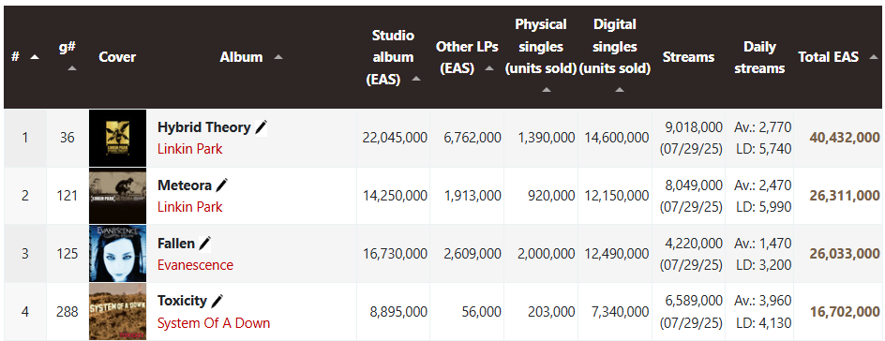885x341 pixels.
Task: Click the pencil edit icon beside Toxicity
Action: pyautogui.click(x=217, y=301)
